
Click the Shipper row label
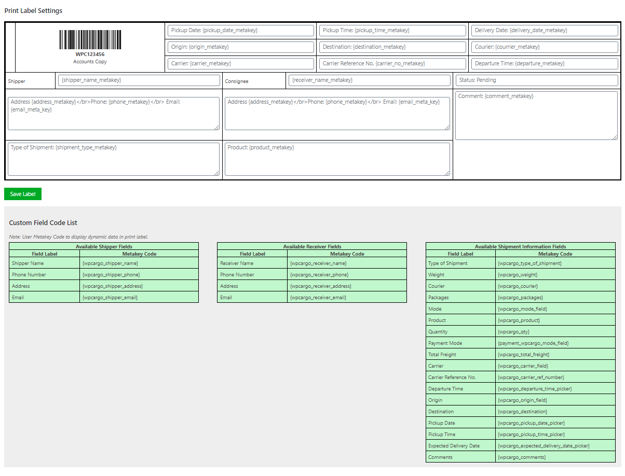coord(17,81)
